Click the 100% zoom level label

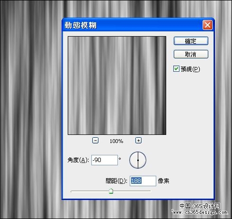pyautogui.click(x=116, y=141)
